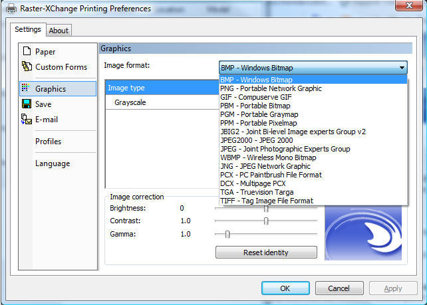Select JPEG - Joint Photographic Experts Group
The width and height of the screenshot is (427, 305).
click(x=313, y=149)
